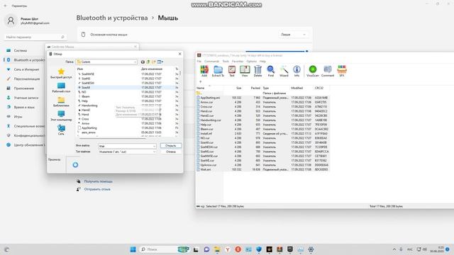Viewport: 454px width, 255px height.
Task: Open WinRAR's Options menu
Action: coord(251,62)
